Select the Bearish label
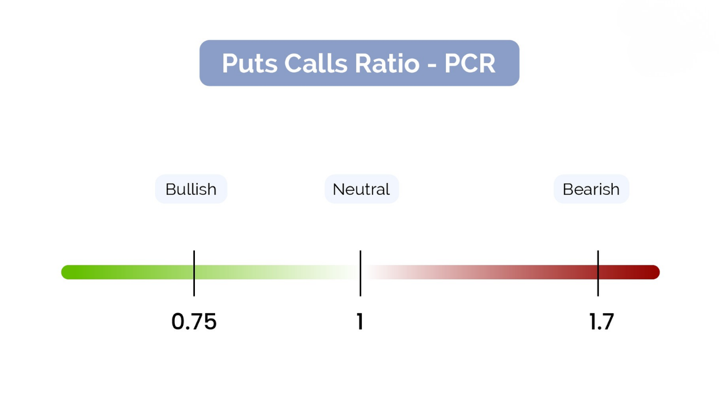This screenshot has width=719, height=404. [x=591, y=189]
